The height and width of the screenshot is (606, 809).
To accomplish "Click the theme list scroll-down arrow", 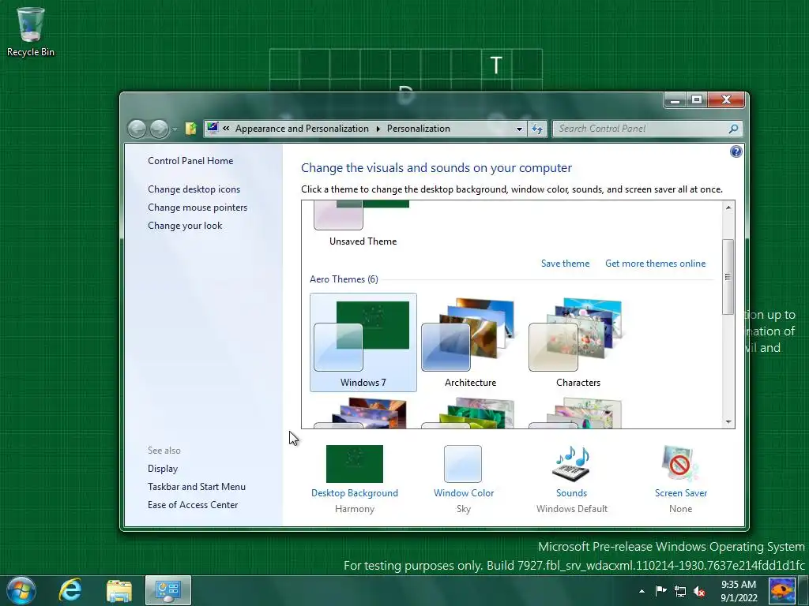I will [728, 422].
